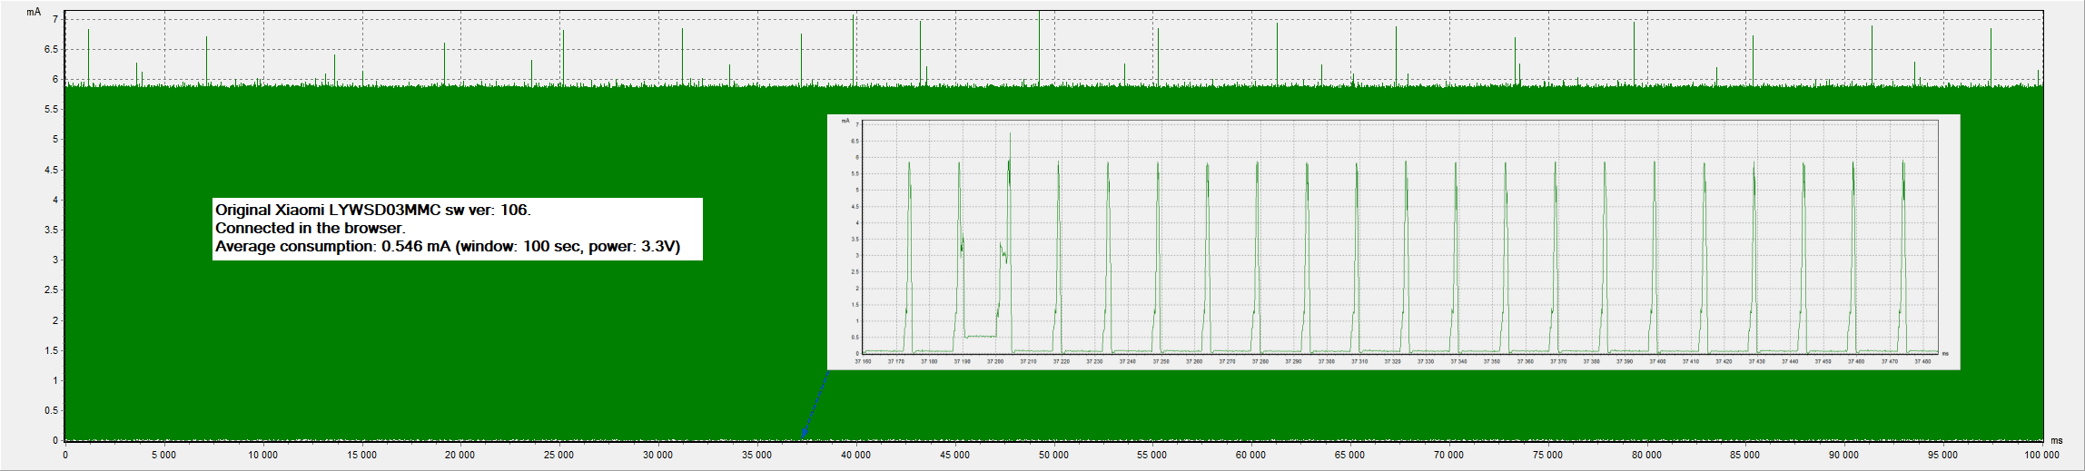
Task: Click the 'Connected in the browser.' annotation line
Action: 310,228
